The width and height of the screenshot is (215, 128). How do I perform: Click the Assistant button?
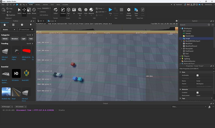(x=178, y=5)
